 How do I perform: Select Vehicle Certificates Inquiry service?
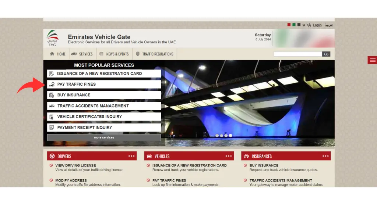tap(104, 117)
